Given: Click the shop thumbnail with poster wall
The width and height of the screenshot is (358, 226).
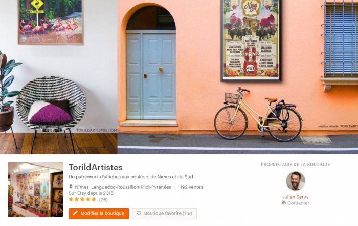Looking at the screenshot, I should (35, 190).
